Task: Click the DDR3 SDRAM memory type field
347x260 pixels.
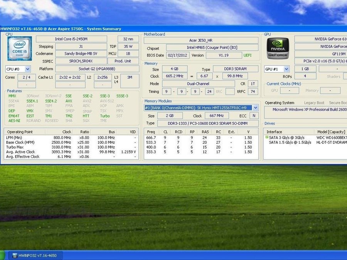Action: pyautogui.click(x=236, y=69)
